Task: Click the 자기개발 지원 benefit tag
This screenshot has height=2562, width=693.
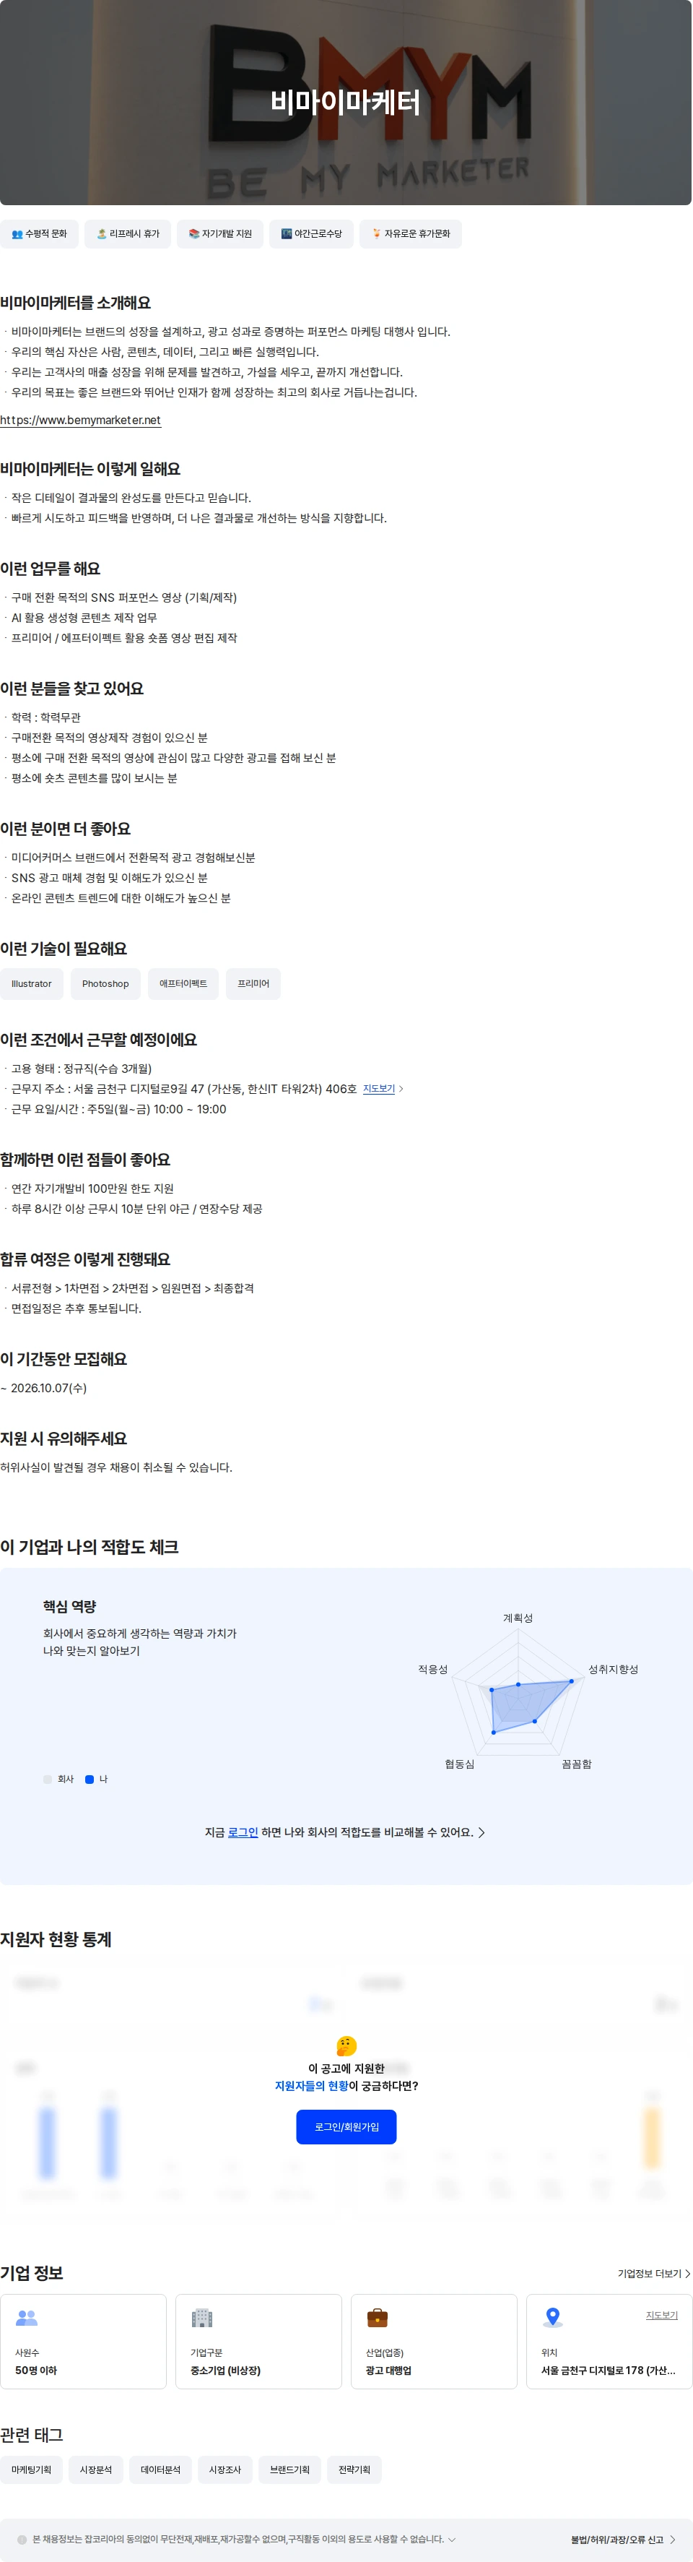Action: 219,233
